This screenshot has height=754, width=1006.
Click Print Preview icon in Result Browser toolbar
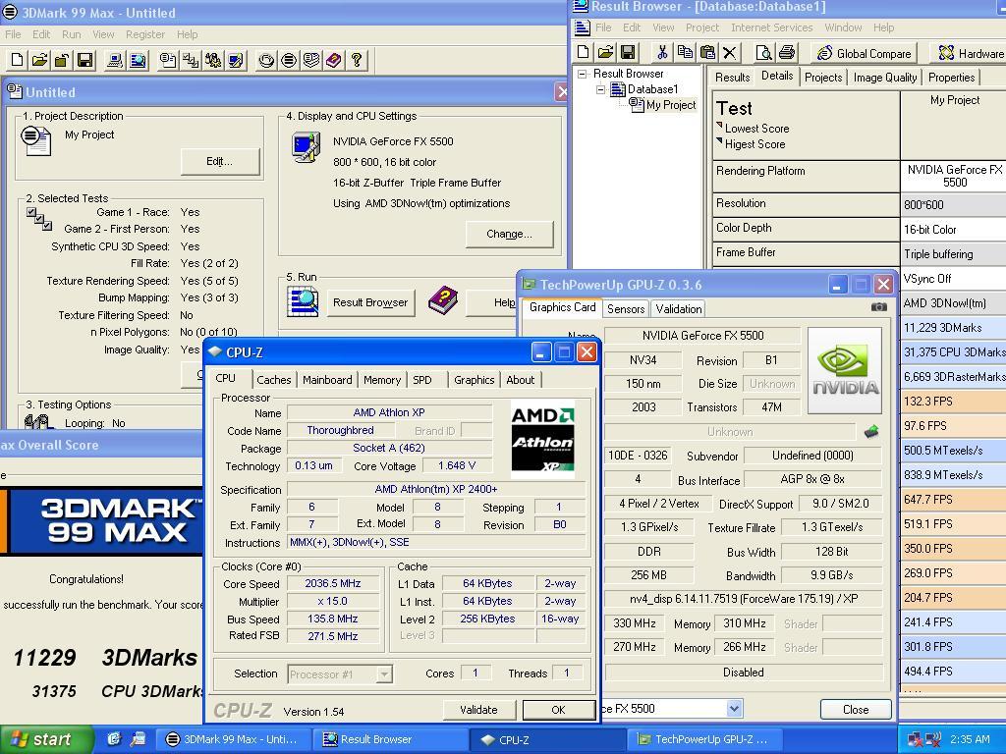(x=763, y=53)
